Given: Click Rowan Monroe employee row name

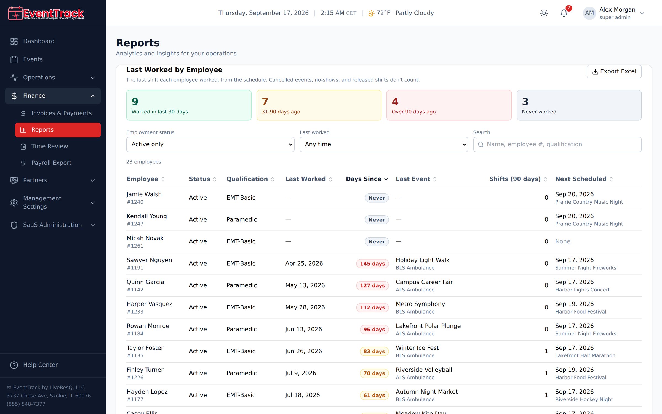Looking at the screenshot, I should point(148,326).
